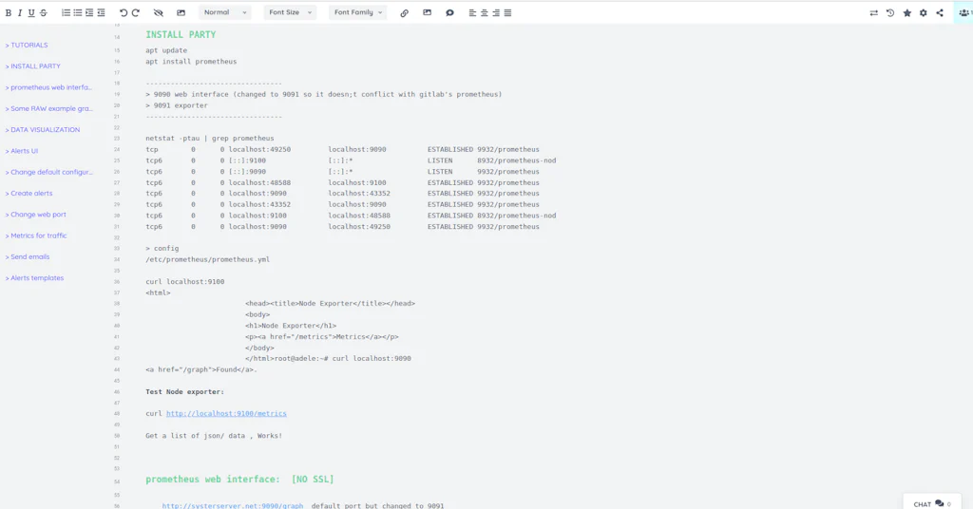Click the INSTALL PARTY heading in the document
Viewport: 973px width, 509px height.
click(181, 35)
